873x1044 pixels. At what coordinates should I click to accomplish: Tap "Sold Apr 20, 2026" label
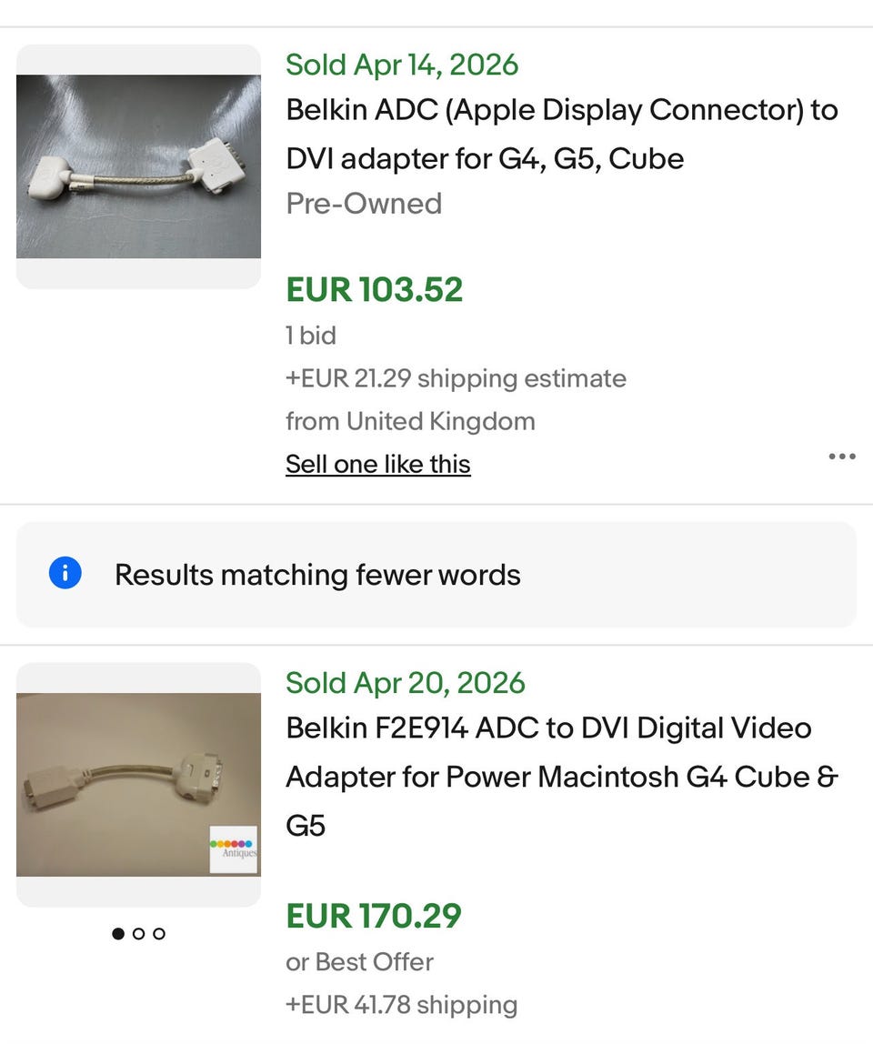click(x=406, y=683)
